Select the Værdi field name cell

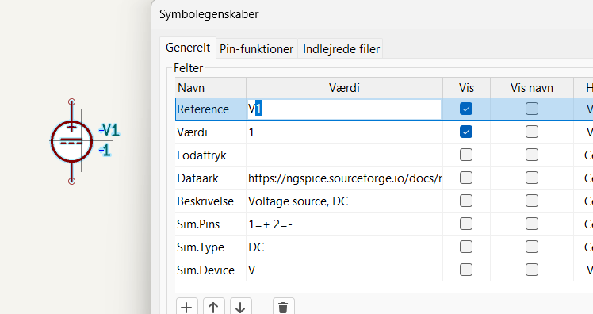211,132
